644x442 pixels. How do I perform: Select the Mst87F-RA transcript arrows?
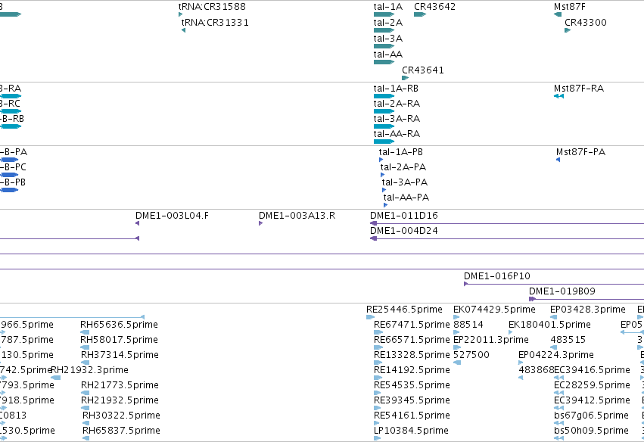coord(558,96)
